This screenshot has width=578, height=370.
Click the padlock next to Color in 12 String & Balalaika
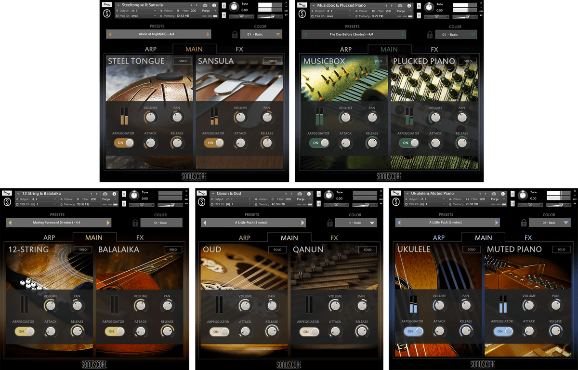click(x=135, y=223)
